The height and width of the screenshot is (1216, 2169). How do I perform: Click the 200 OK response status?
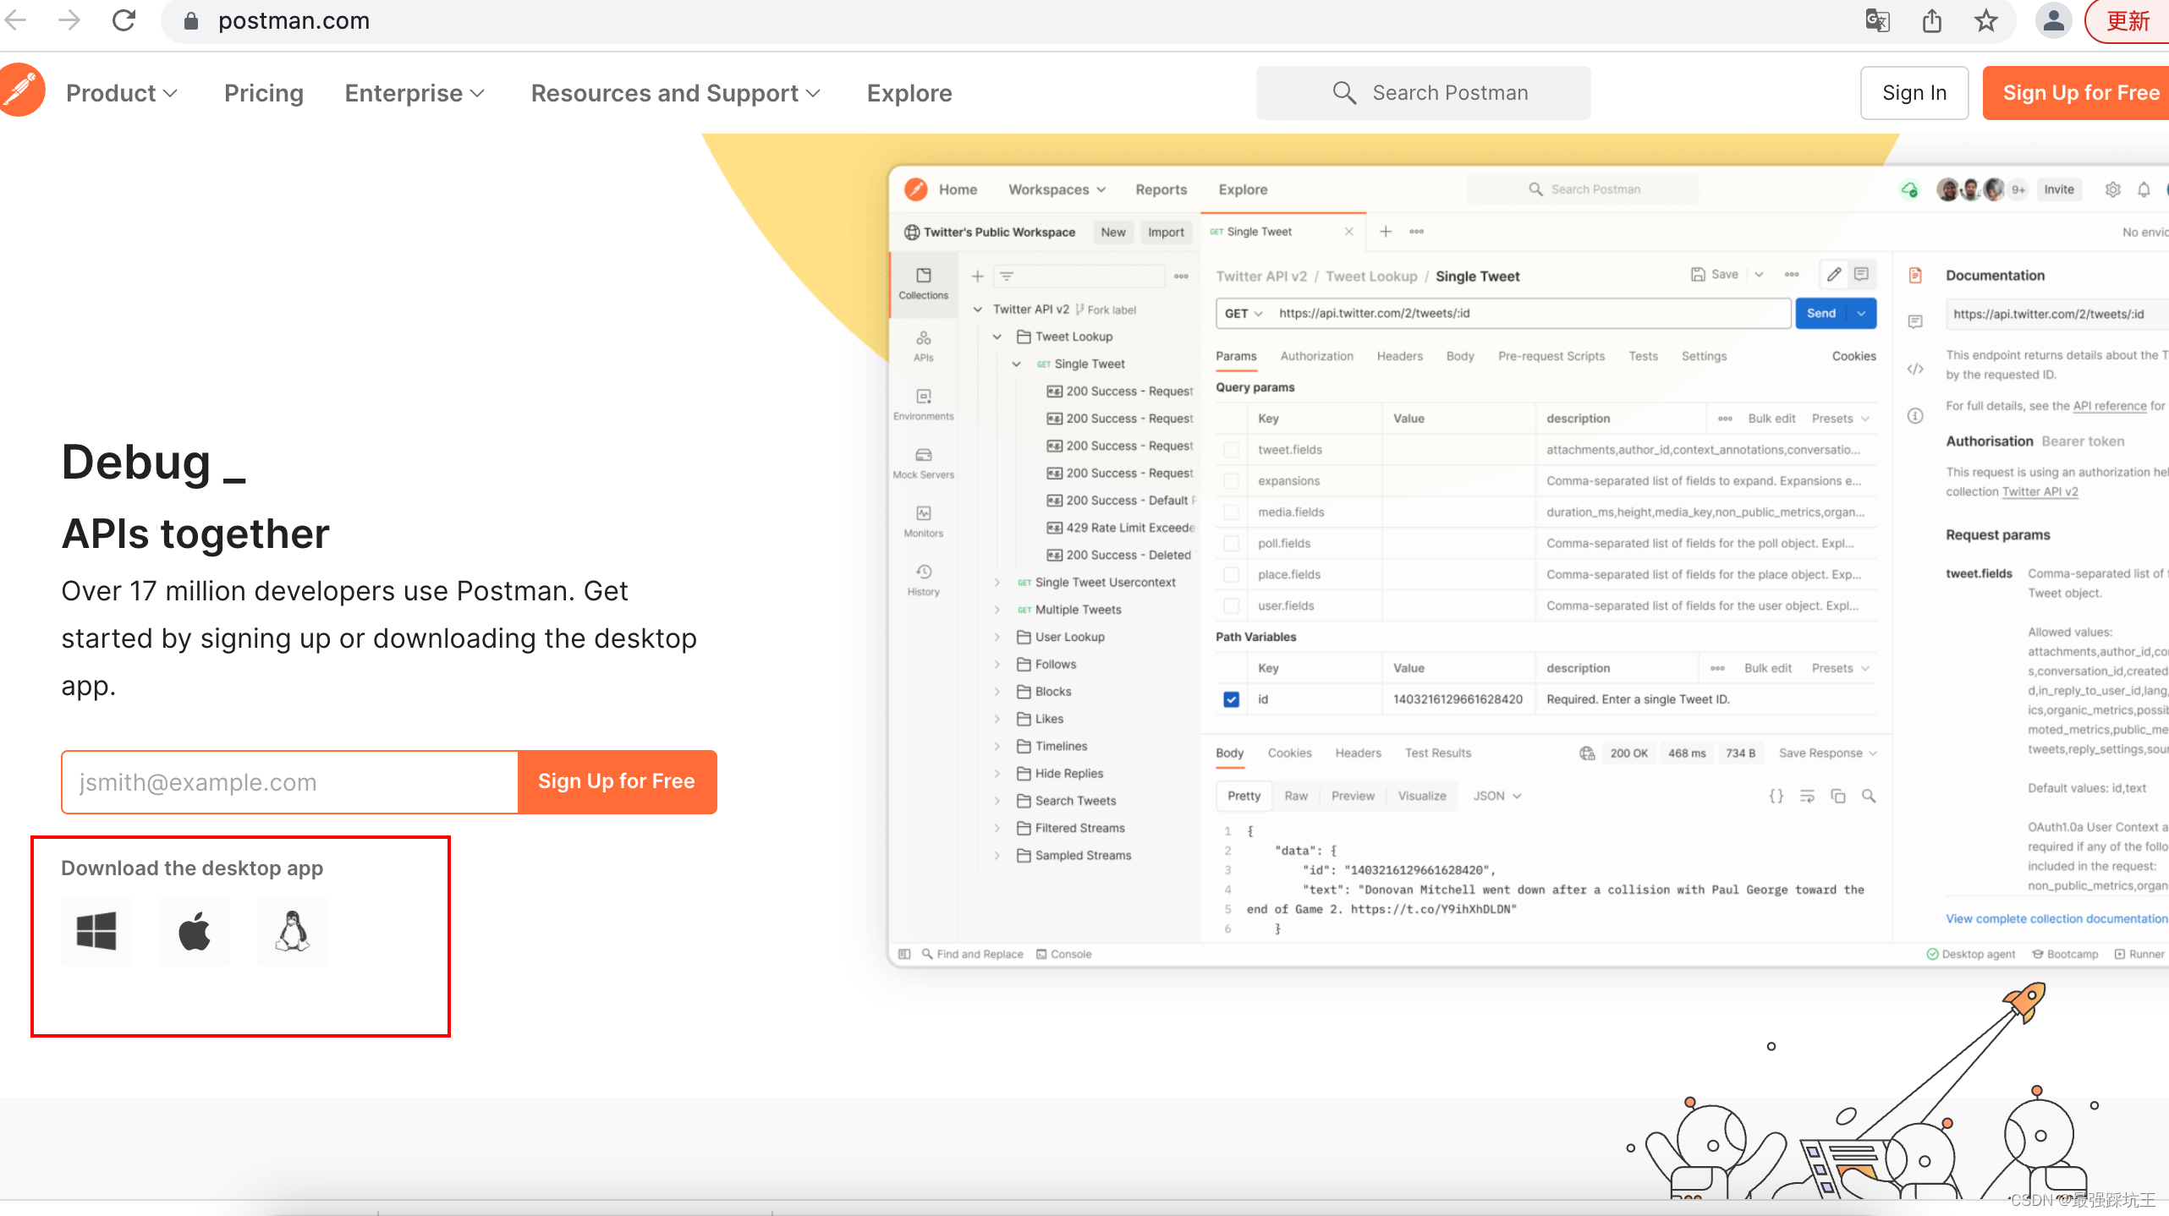1628,753
